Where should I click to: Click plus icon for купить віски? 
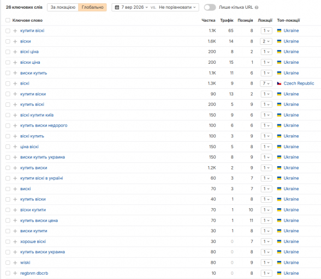pyautogui.click(x=15, y=199)
